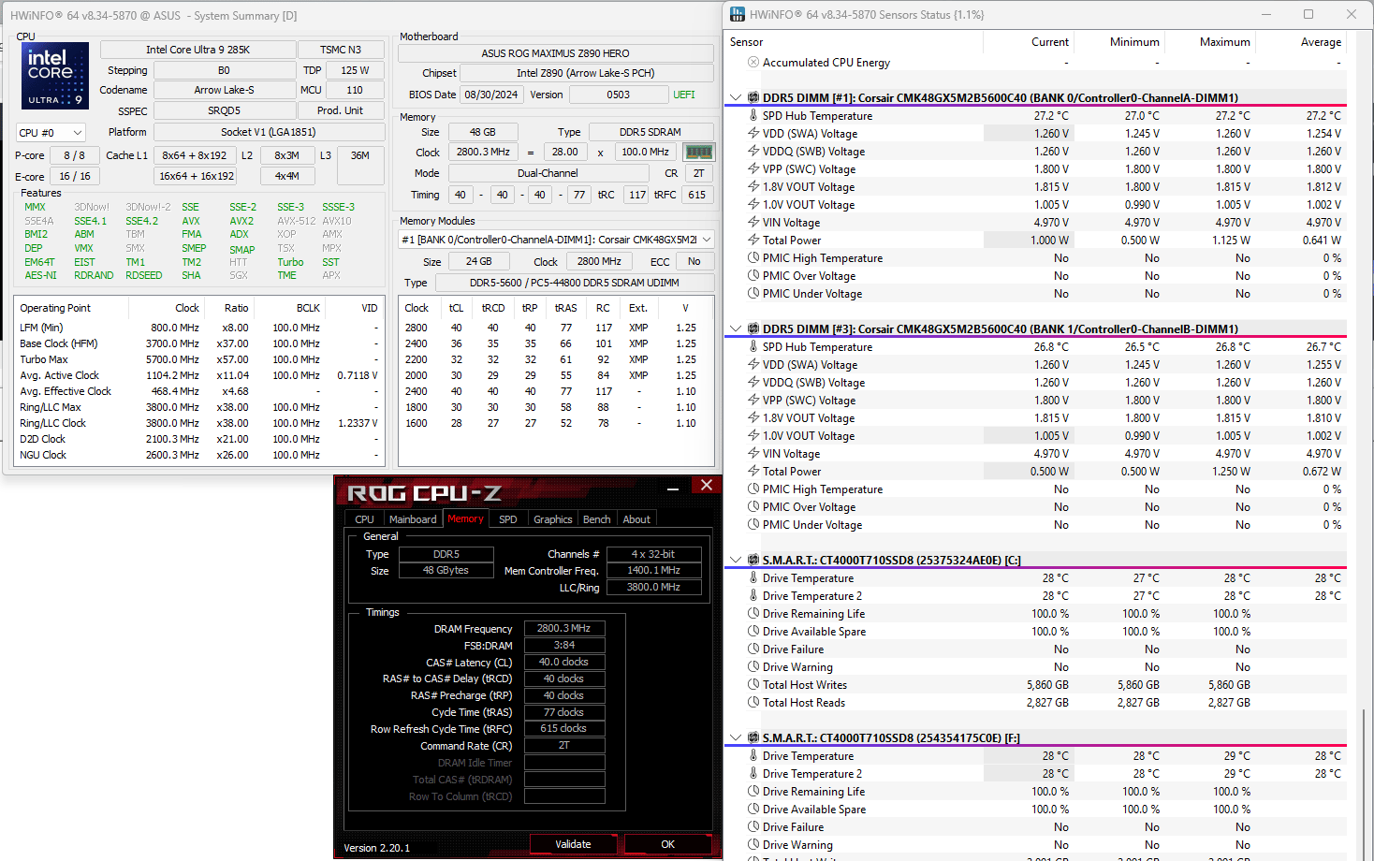Screen dimensions: 1374x861
Task: Click the disabled sensor icon beside Accumulated CPU Energy
Action: pos(753,62)
